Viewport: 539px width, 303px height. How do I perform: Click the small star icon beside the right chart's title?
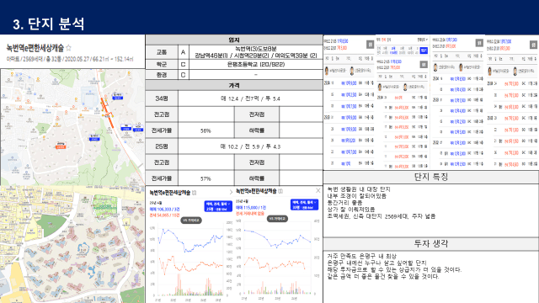click(x=280, y=191)
